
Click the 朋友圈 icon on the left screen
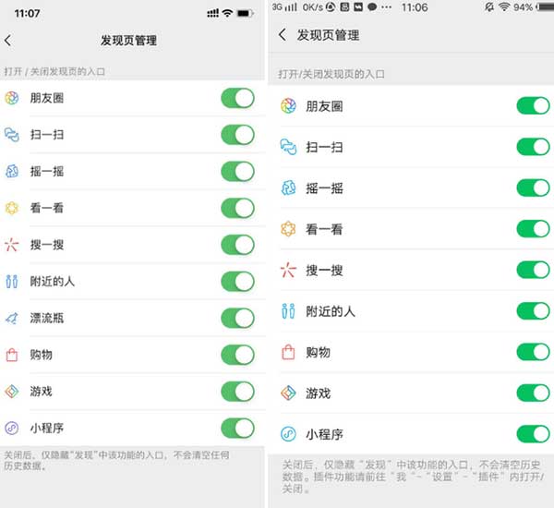[11, 98]
